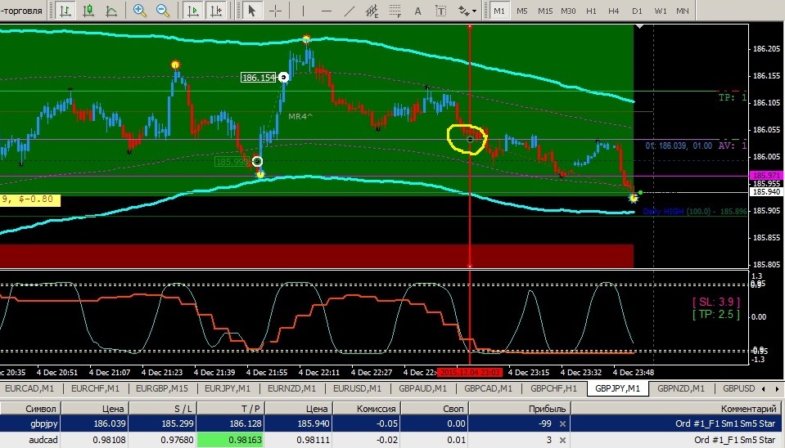Select the equidistant channel tool

tap(372, 11)
